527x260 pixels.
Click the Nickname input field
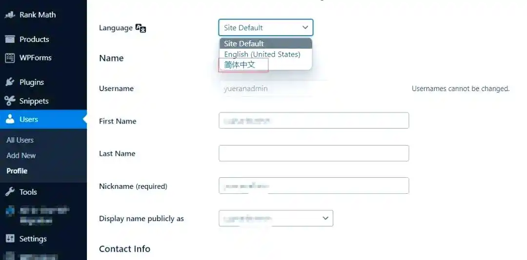313,186
